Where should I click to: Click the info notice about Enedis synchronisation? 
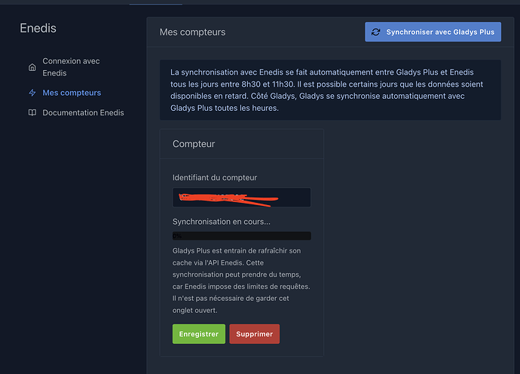click(x=330, y=90)
